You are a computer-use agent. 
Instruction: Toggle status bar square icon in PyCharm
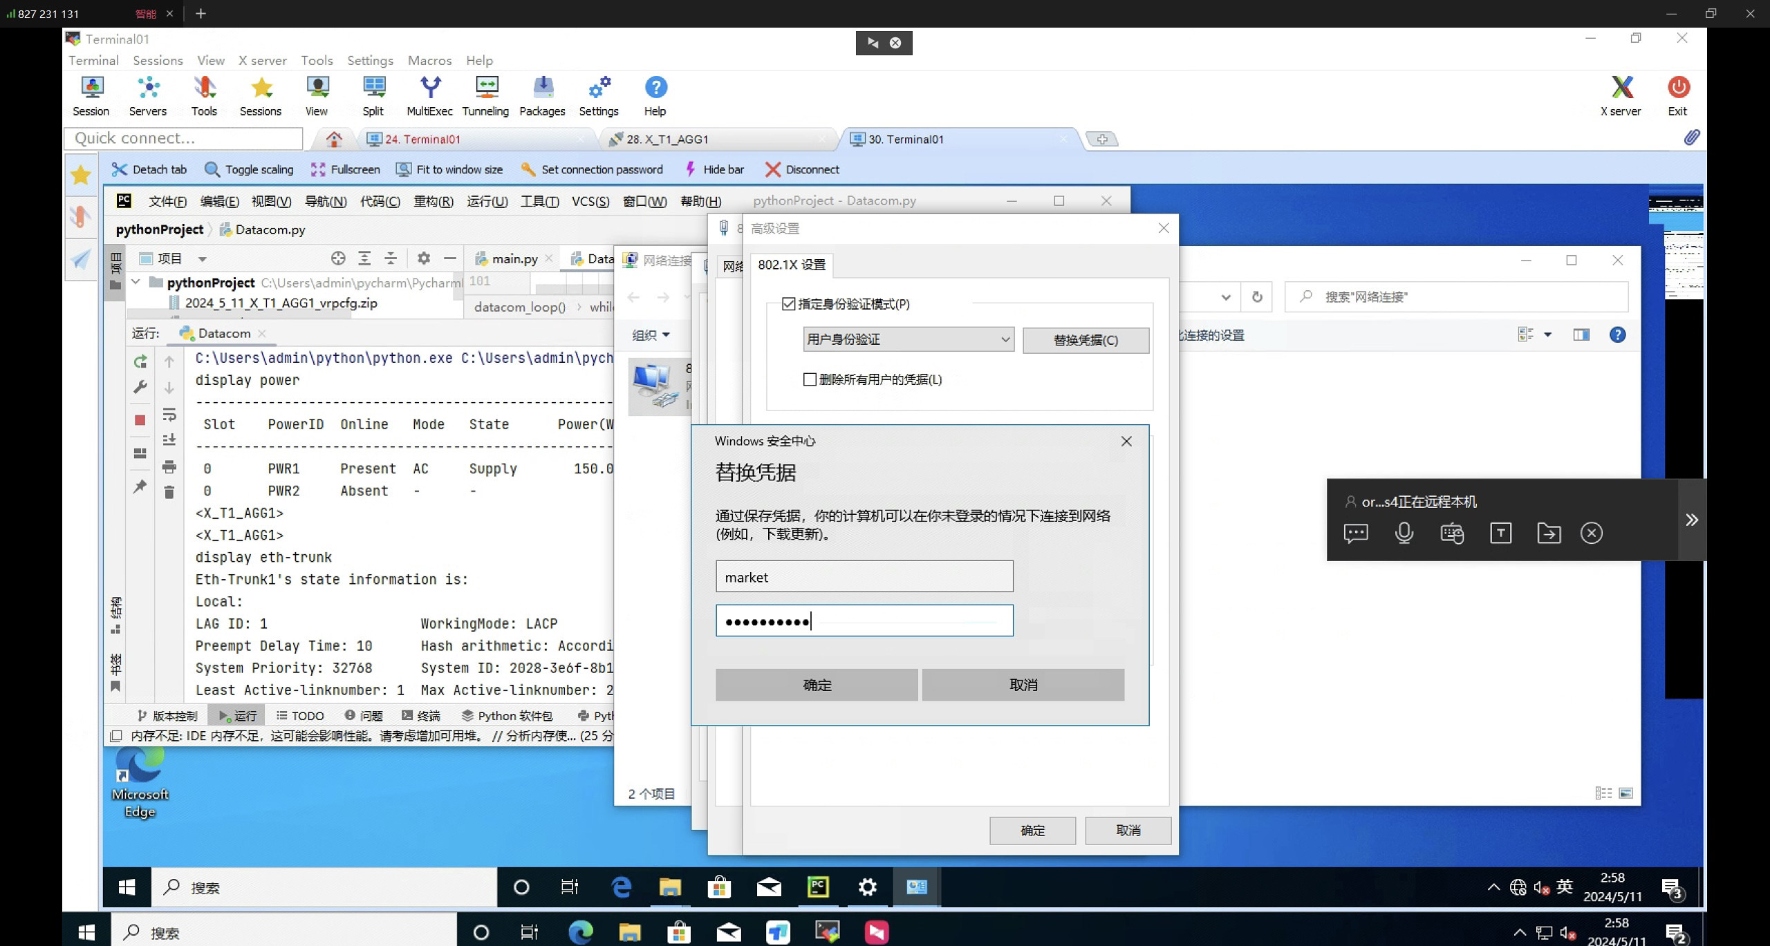coord(116,736)
